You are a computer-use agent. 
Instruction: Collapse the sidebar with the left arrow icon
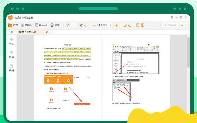[x=12, y=32]
